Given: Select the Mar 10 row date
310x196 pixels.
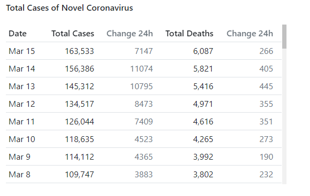Looking at the screenshot, I should pos(22,139).
